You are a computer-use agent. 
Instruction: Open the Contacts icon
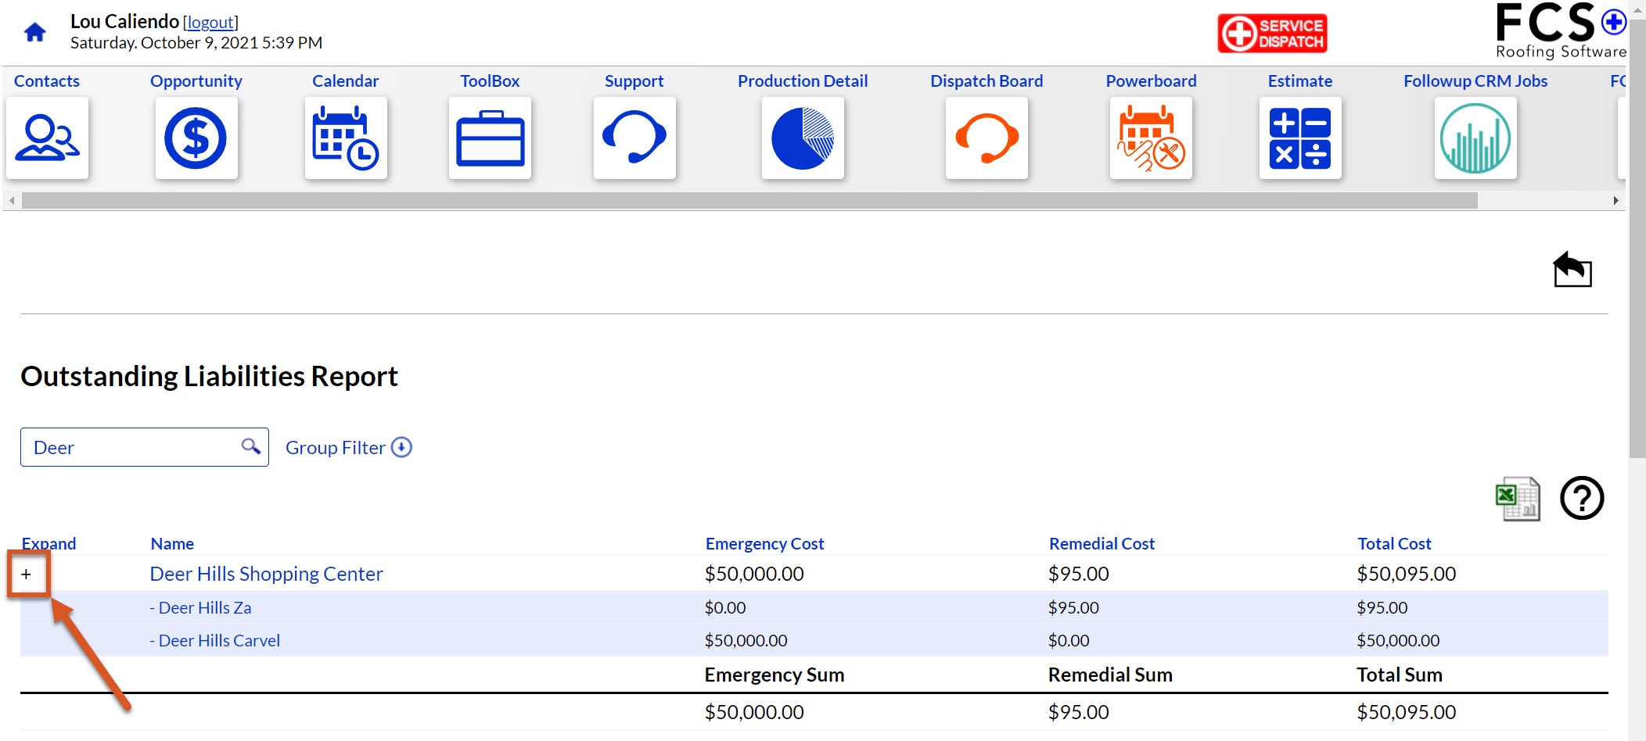pos(48,138)
